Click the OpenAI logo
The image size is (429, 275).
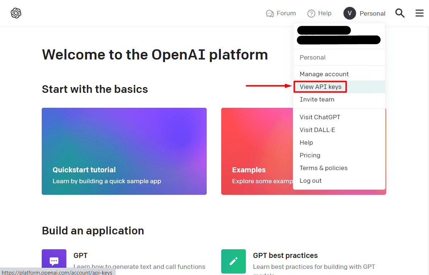point(16,13)
